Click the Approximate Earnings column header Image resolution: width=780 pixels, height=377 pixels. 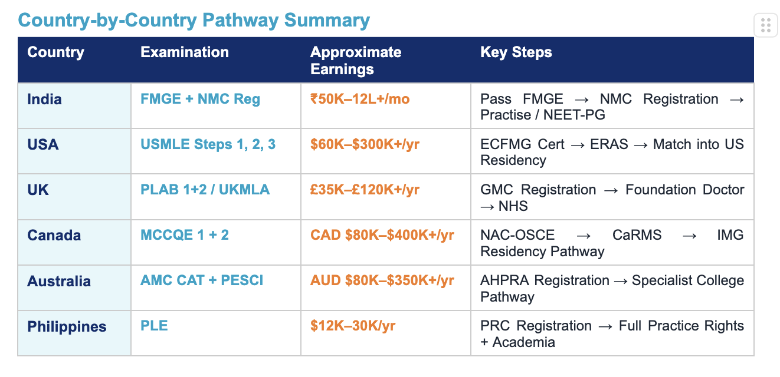point(356,60)
